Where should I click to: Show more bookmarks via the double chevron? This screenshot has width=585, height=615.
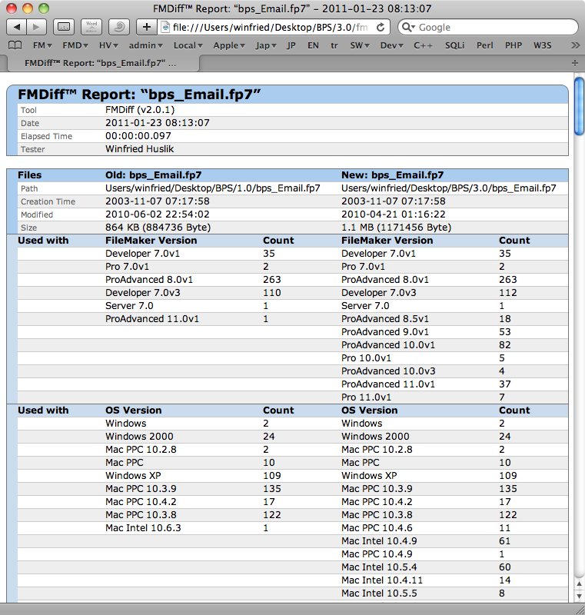click(575, 45)
